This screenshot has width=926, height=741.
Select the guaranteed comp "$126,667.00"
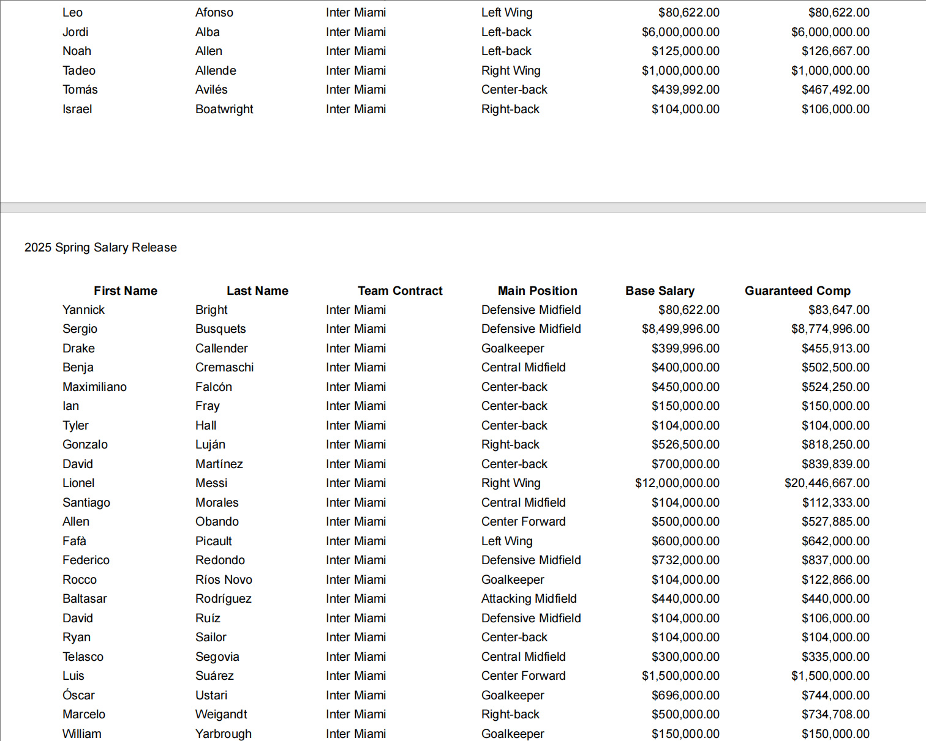tap(835, 51)
